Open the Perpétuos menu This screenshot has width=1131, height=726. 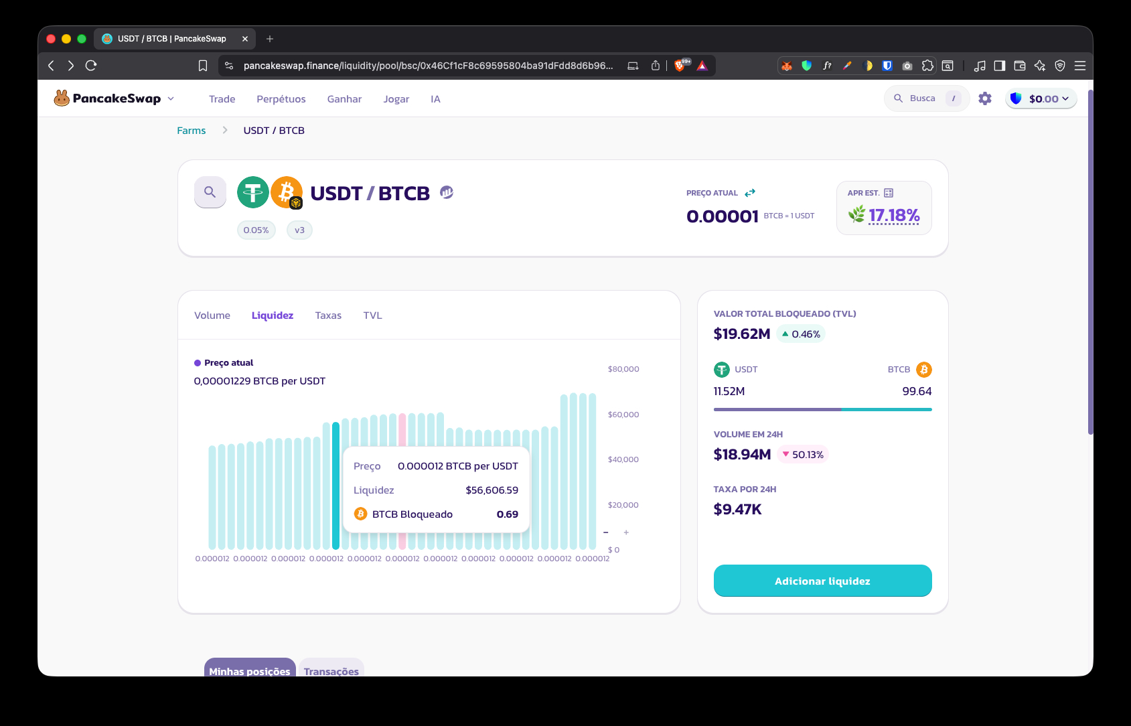pyautogui.click(x=281, y=99)
